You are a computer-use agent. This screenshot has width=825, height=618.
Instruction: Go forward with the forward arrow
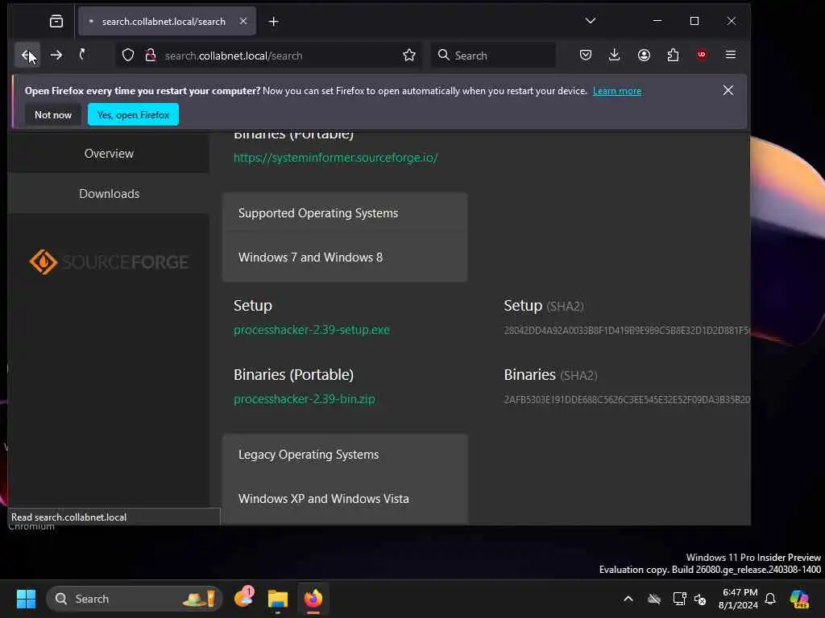(56, 56)
